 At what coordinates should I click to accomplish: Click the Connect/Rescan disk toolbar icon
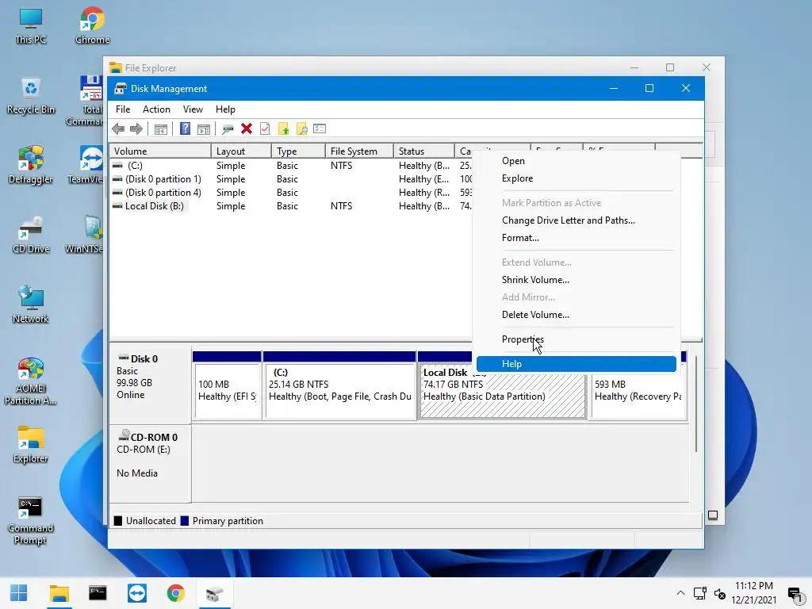[228, 129]
